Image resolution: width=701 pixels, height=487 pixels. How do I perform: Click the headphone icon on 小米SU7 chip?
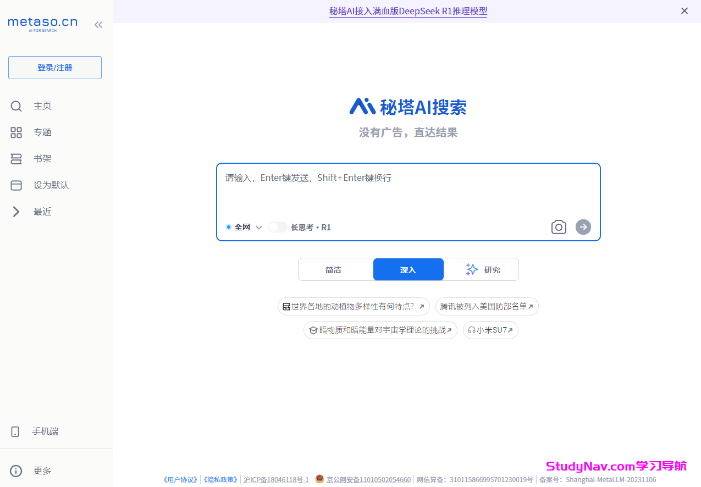coord(471,330)
